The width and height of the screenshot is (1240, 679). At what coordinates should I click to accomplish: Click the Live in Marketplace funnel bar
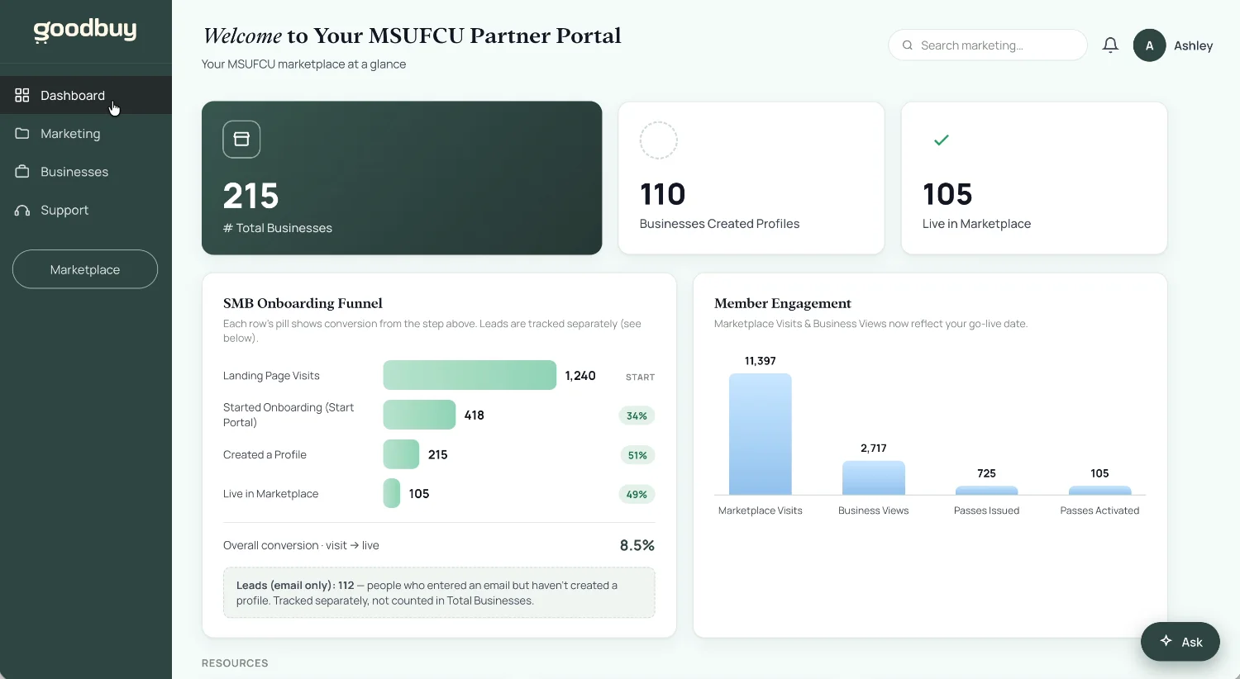(x=392, y=493)
